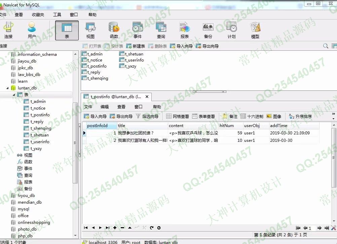Switch to the t_postinfo @luntan_db tab
The height and width of the screenshot is (244, 337).
point(116,97)
